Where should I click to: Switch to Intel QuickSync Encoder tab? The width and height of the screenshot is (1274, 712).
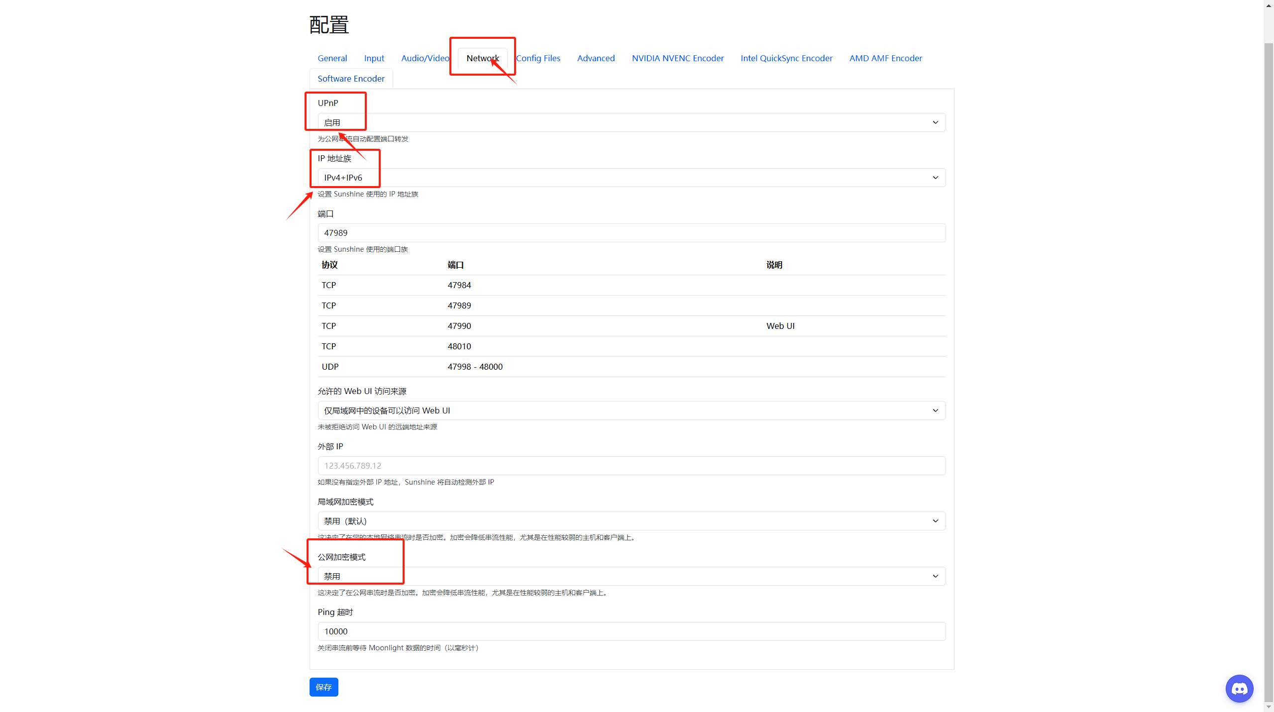(x=786, y=58)
